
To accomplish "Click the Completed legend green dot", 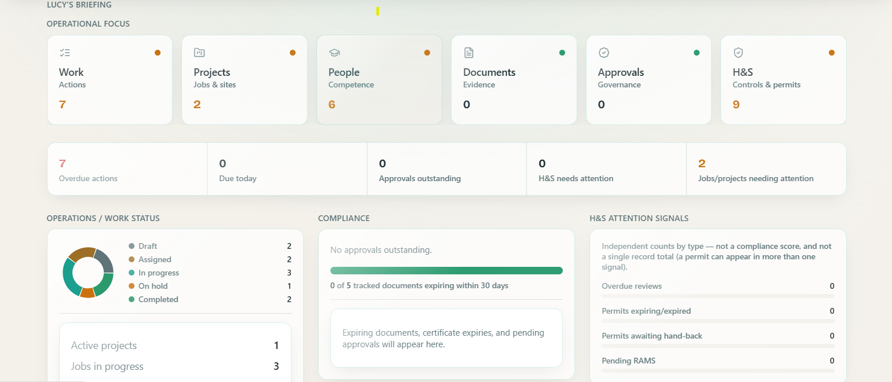I will (132, 299).
